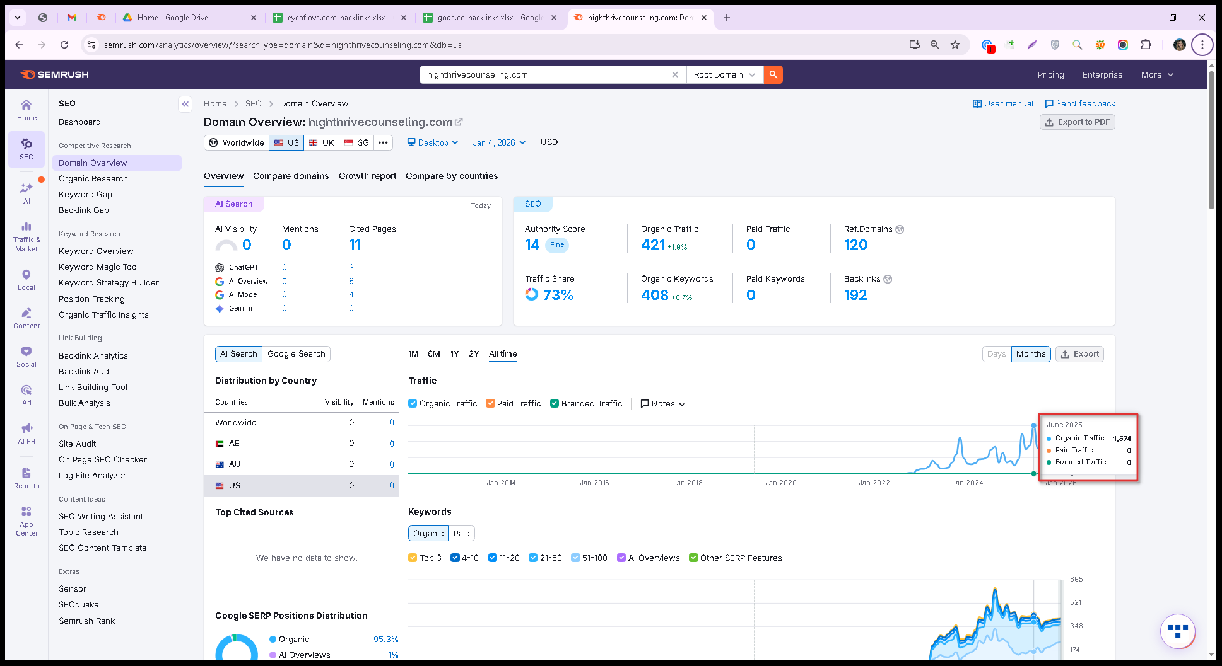The height and width of the screenshot is (666, 1222).
Task: Open the Local sidebar icon
Action: [26, 280]
